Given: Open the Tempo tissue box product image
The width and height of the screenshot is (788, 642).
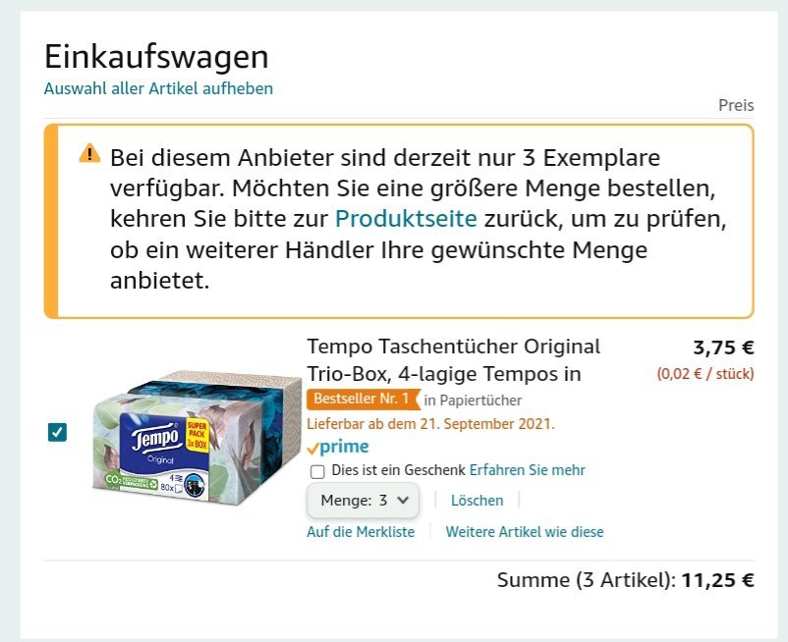Looking at the screenshot, I should coord(197,437).
